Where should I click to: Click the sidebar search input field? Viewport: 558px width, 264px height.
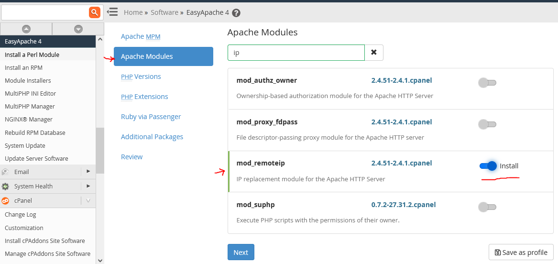tap(45, 12)
